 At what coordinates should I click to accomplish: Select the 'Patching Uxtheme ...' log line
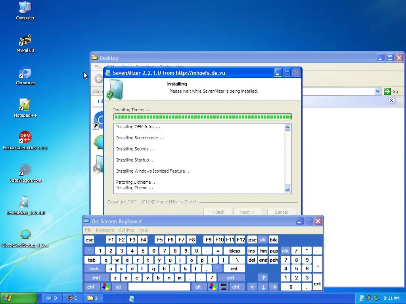pos(136,182)
